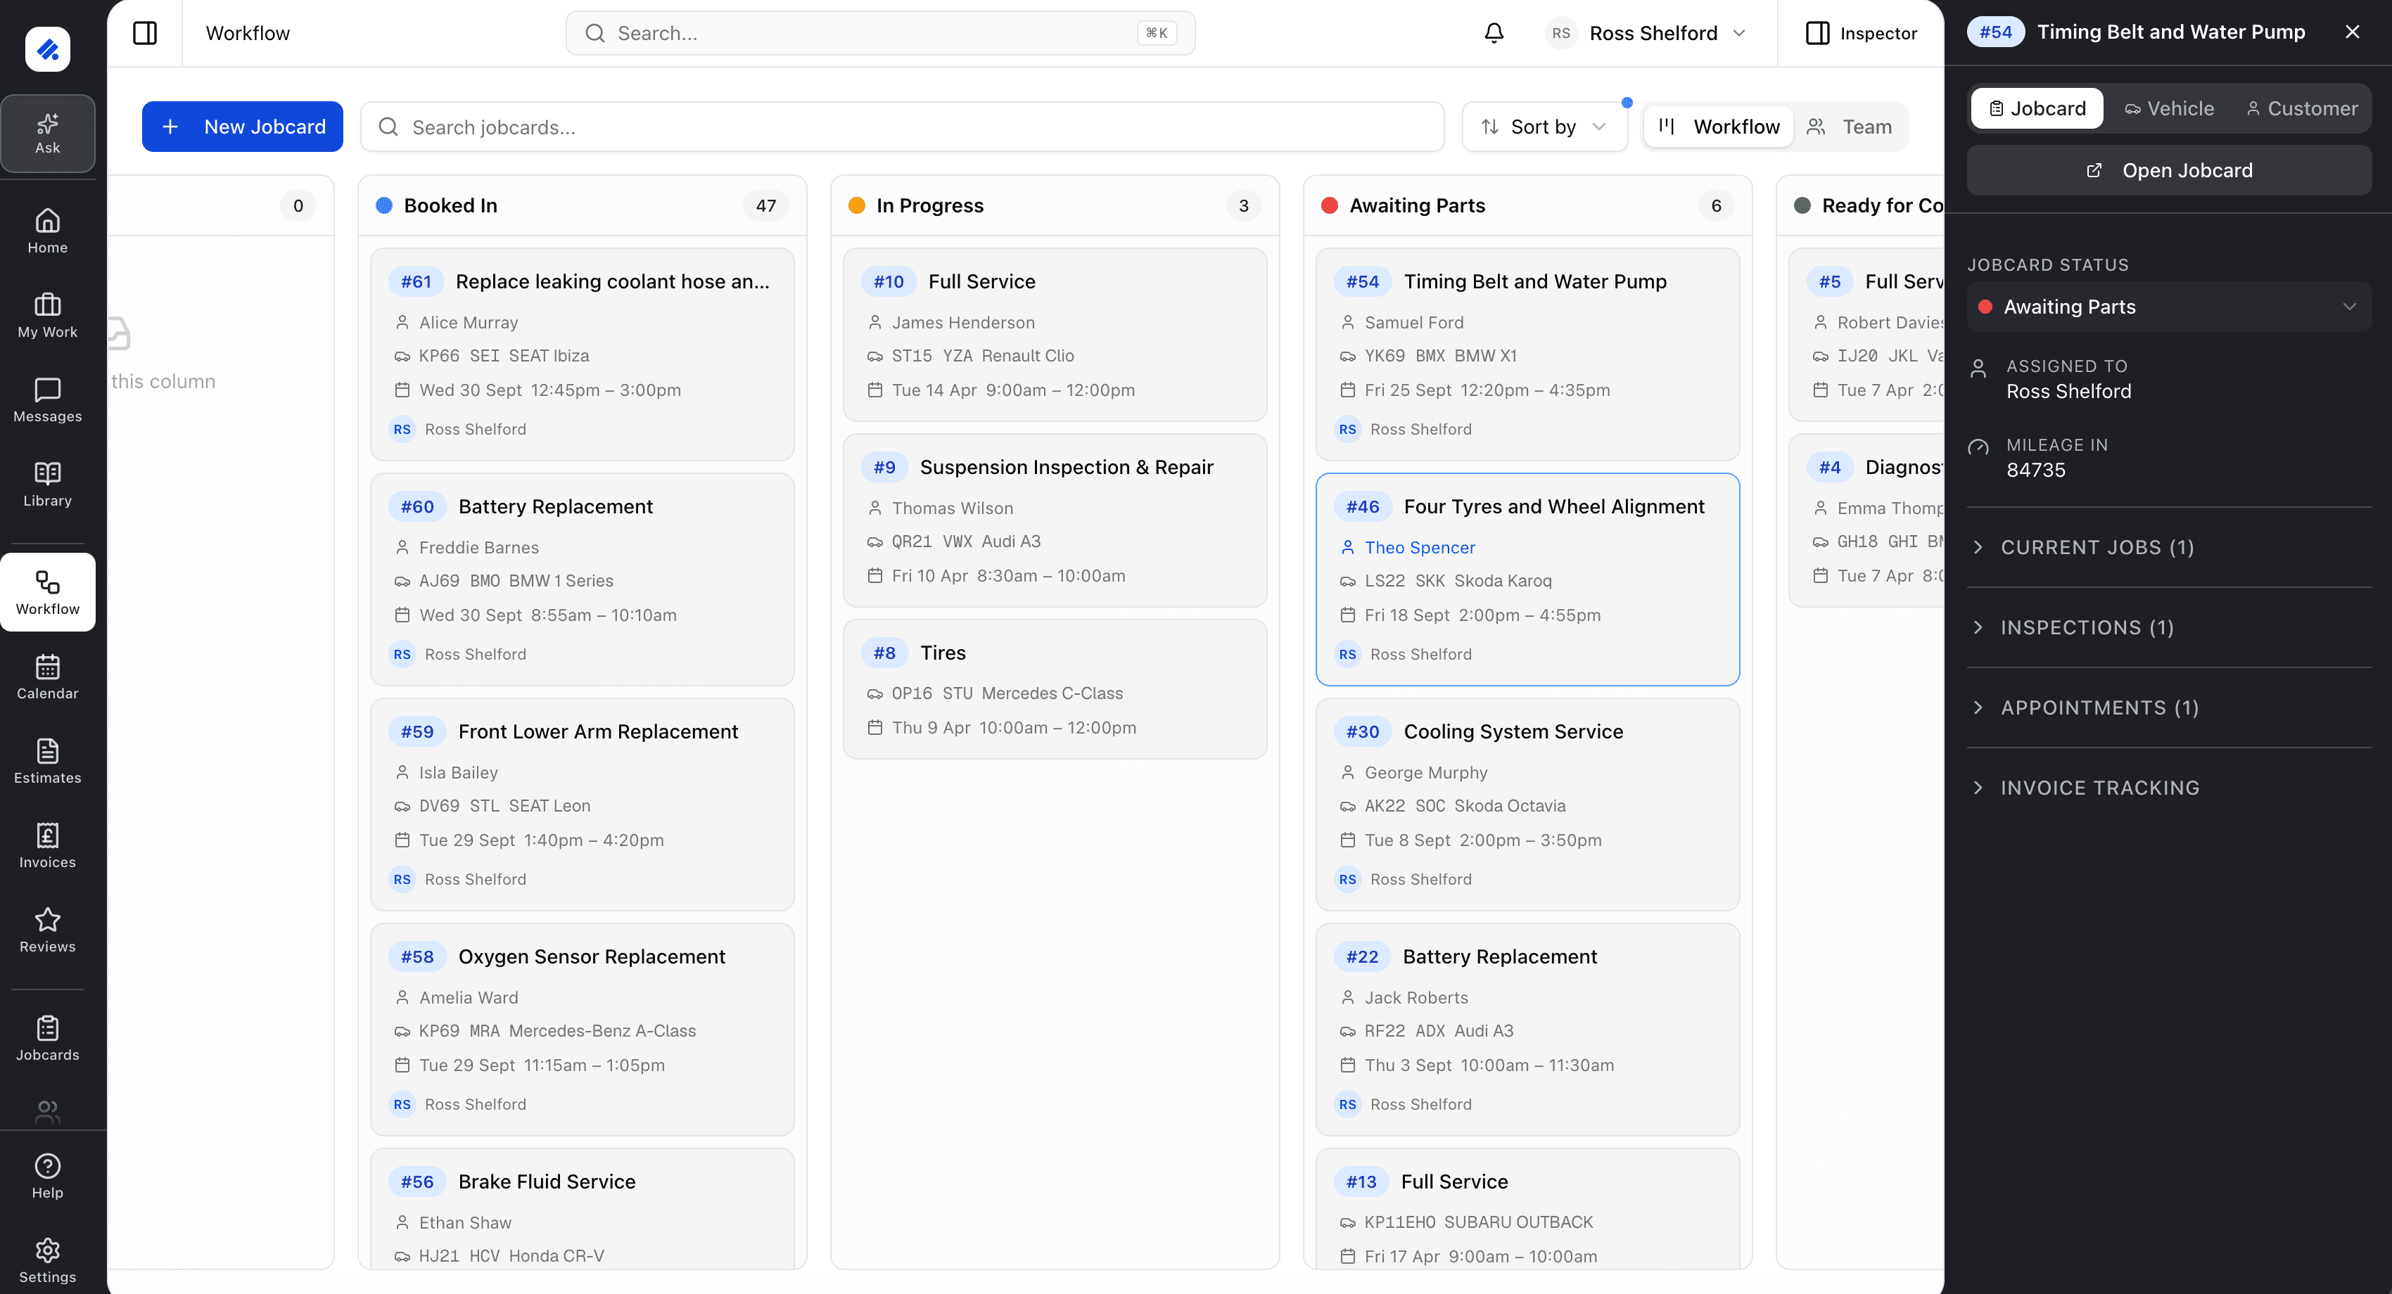
Task: Open the Calendar view
Action: (x=47, y=678)
